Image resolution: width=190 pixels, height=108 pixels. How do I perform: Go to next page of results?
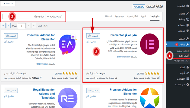point(8,26)
